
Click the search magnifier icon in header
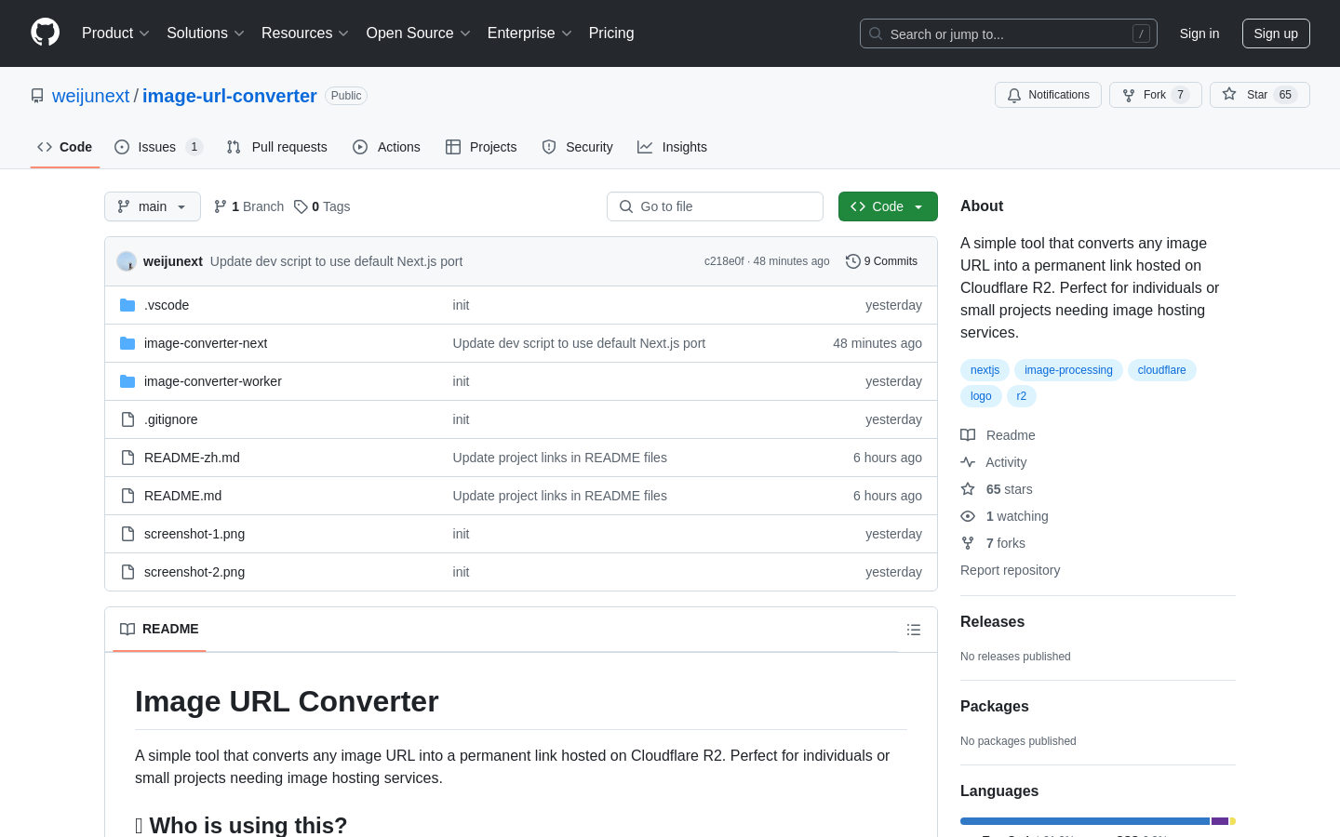pyautogui.click(x=876, y=33)
